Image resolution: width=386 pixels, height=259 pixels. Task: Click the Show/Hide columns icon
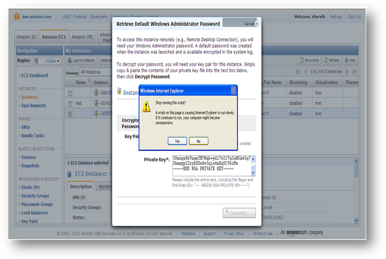(x=302, y=60)
